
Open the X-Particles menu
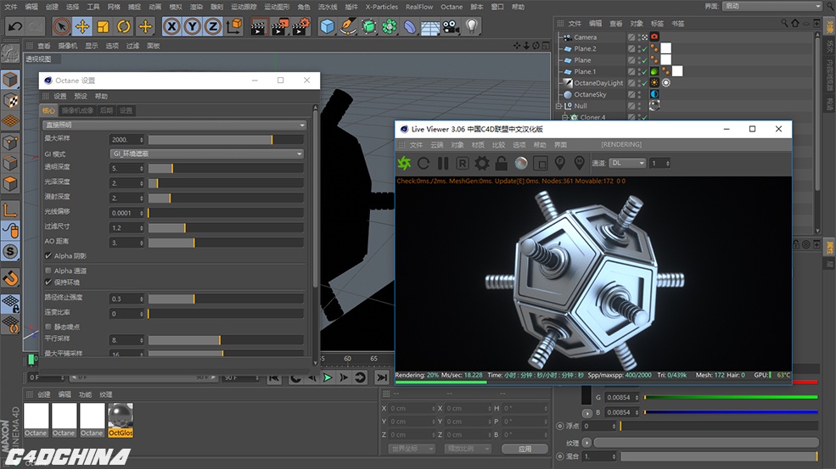coord(382,7)
